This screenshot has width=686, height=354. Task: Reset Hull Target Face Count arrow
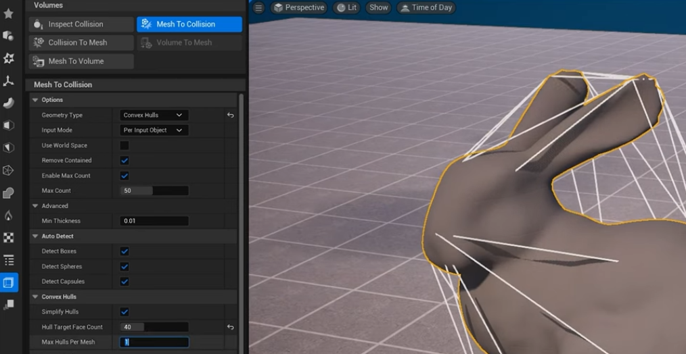coord(231,327)
